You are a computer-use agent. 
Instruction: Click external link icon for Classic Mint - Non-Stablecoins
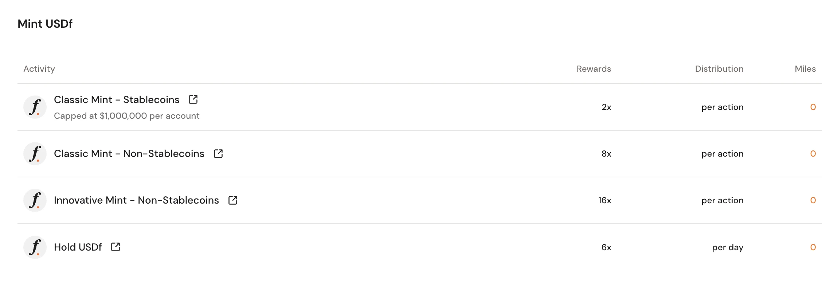click(x=218, y=154)
